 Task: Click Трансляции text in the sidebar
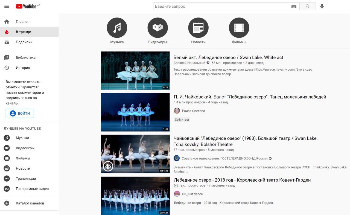pos(26,178)
